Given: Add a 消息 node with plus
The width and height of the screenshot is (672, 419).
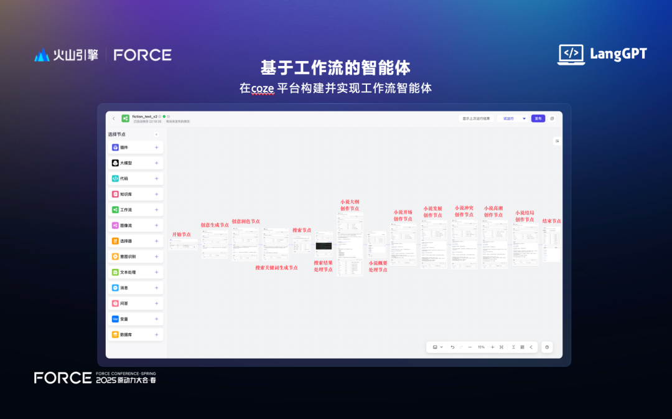Looking at the screenshot, I should (156, 288).
